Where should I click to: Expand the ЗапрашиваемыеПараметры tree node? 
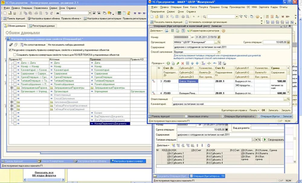(11, 88)
